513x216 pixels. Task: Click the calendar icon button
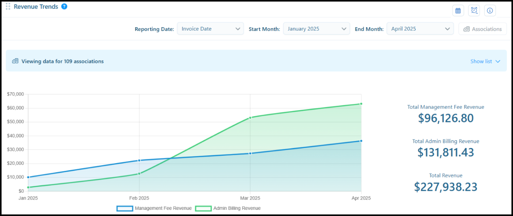(458, 10)
